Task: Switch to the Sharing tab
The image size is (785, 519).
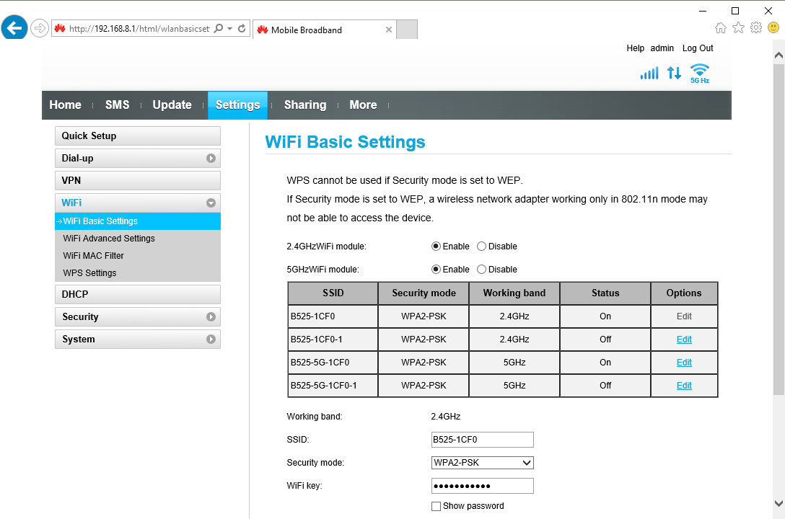Action: (x=304, y=105)
